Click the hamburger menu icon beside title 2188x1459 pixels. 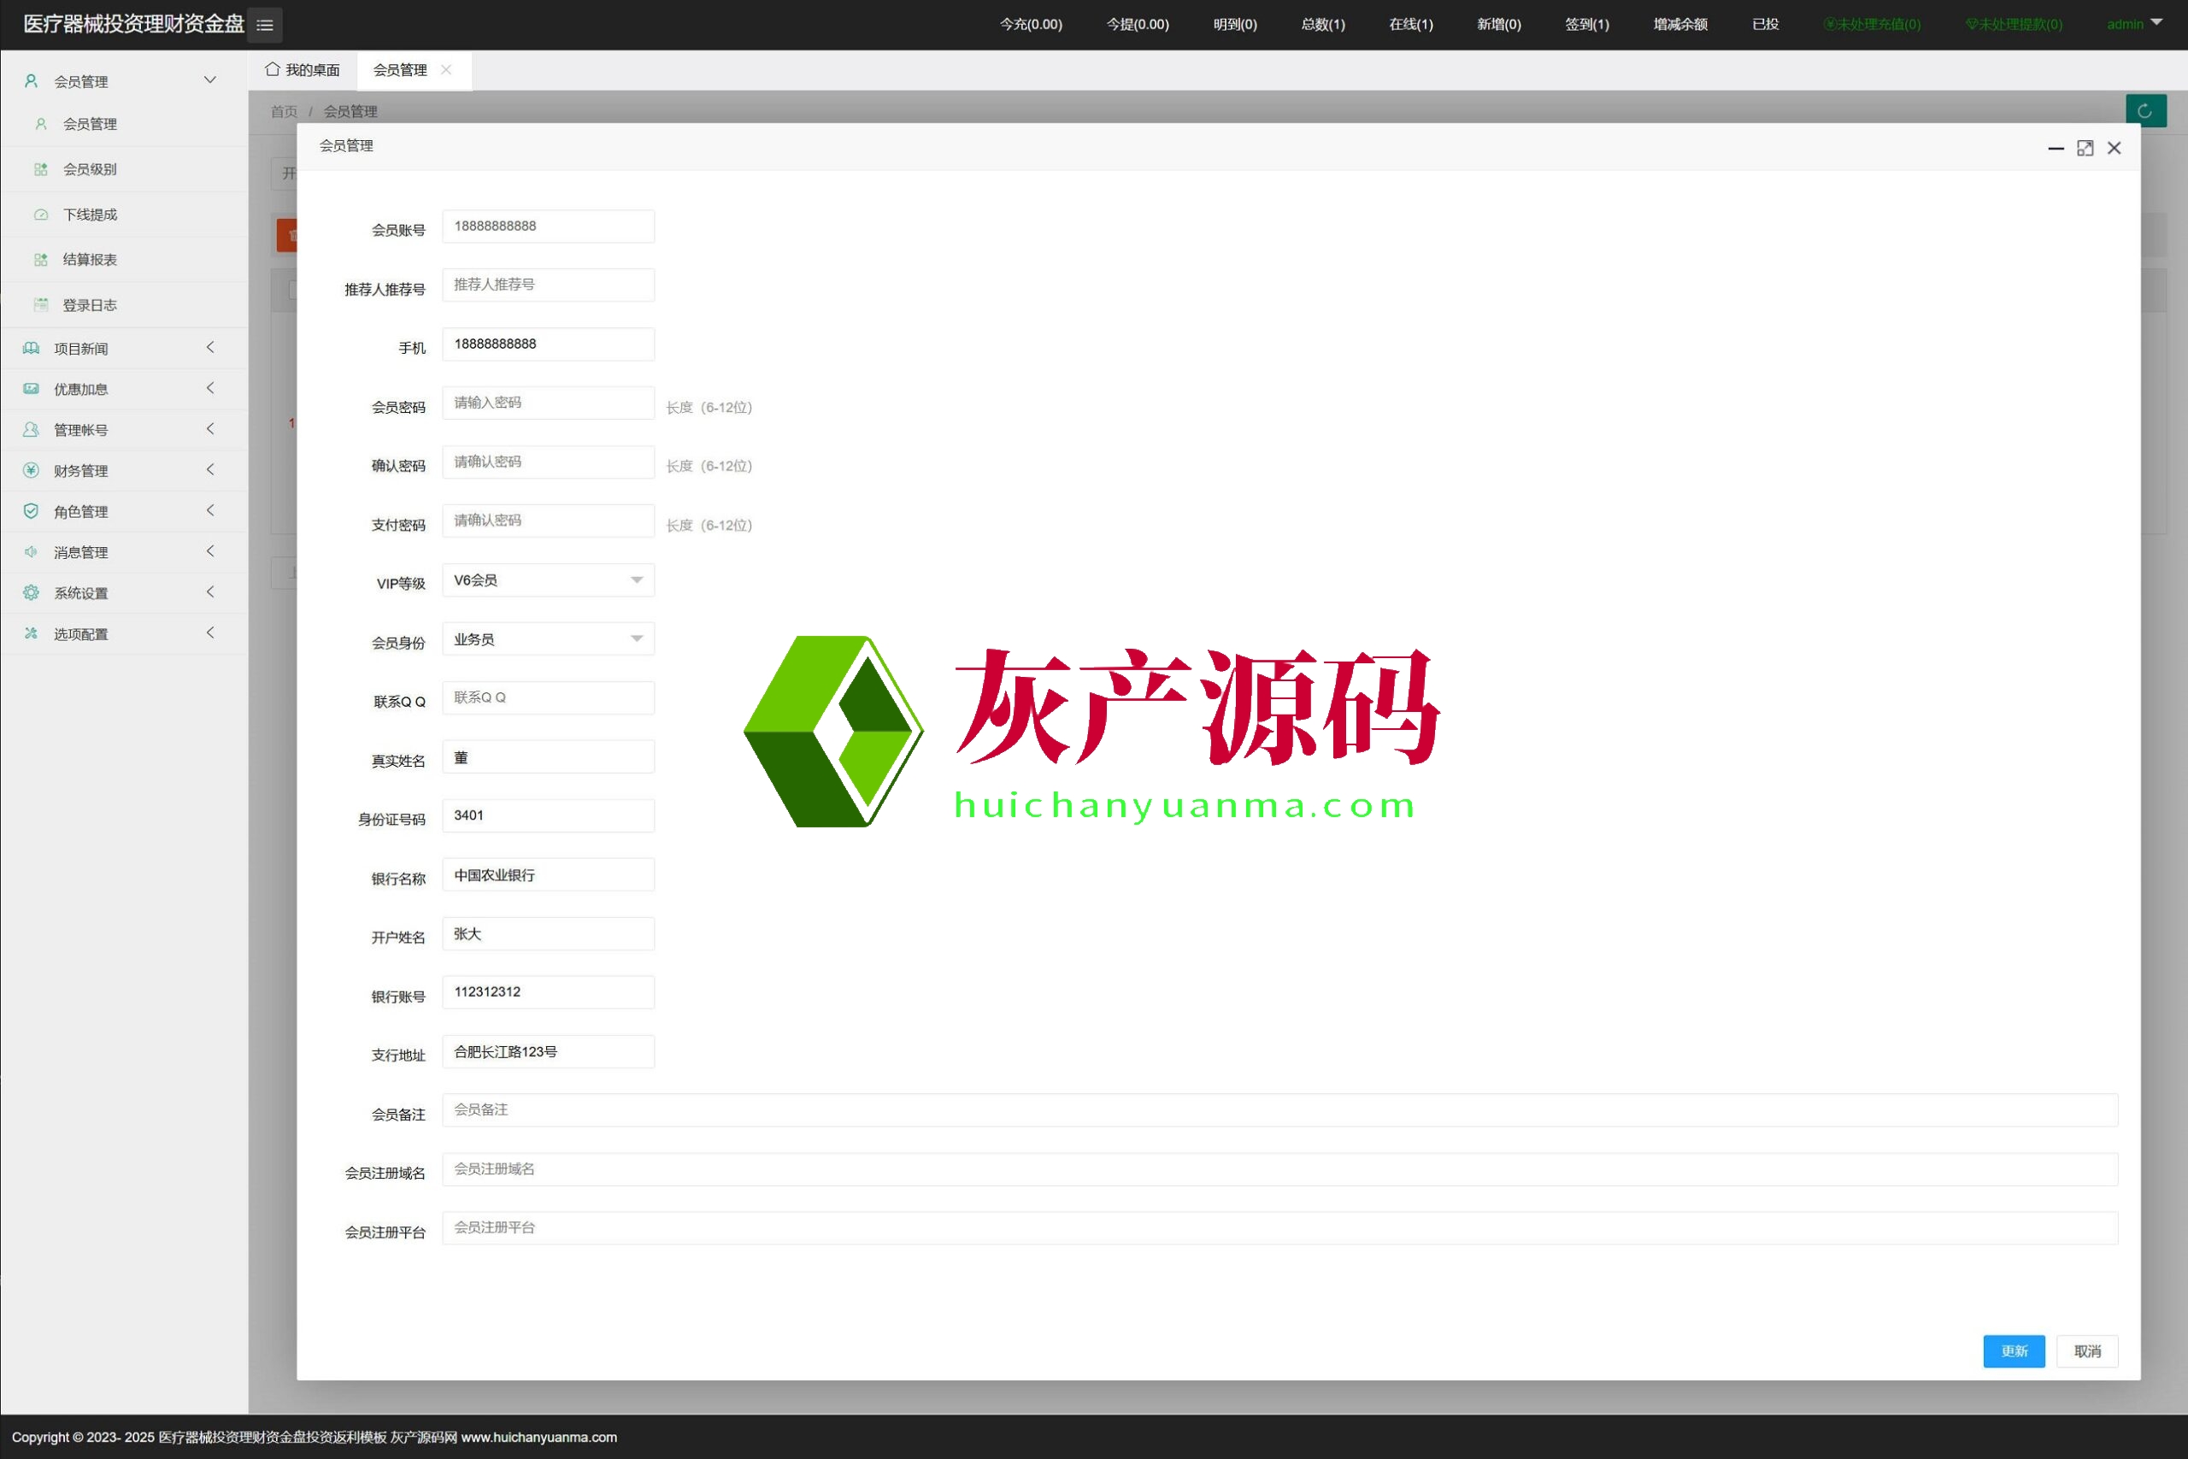[x=264, y=25]
